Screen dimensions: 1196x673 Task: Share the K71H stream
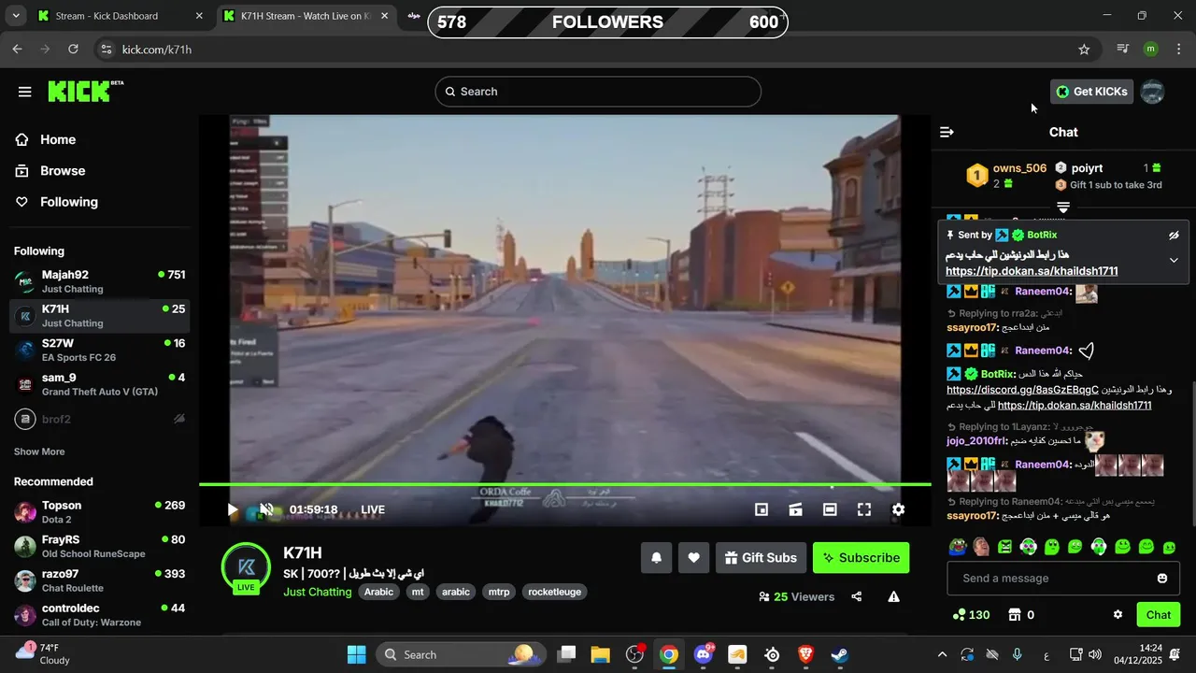(857, 596)
